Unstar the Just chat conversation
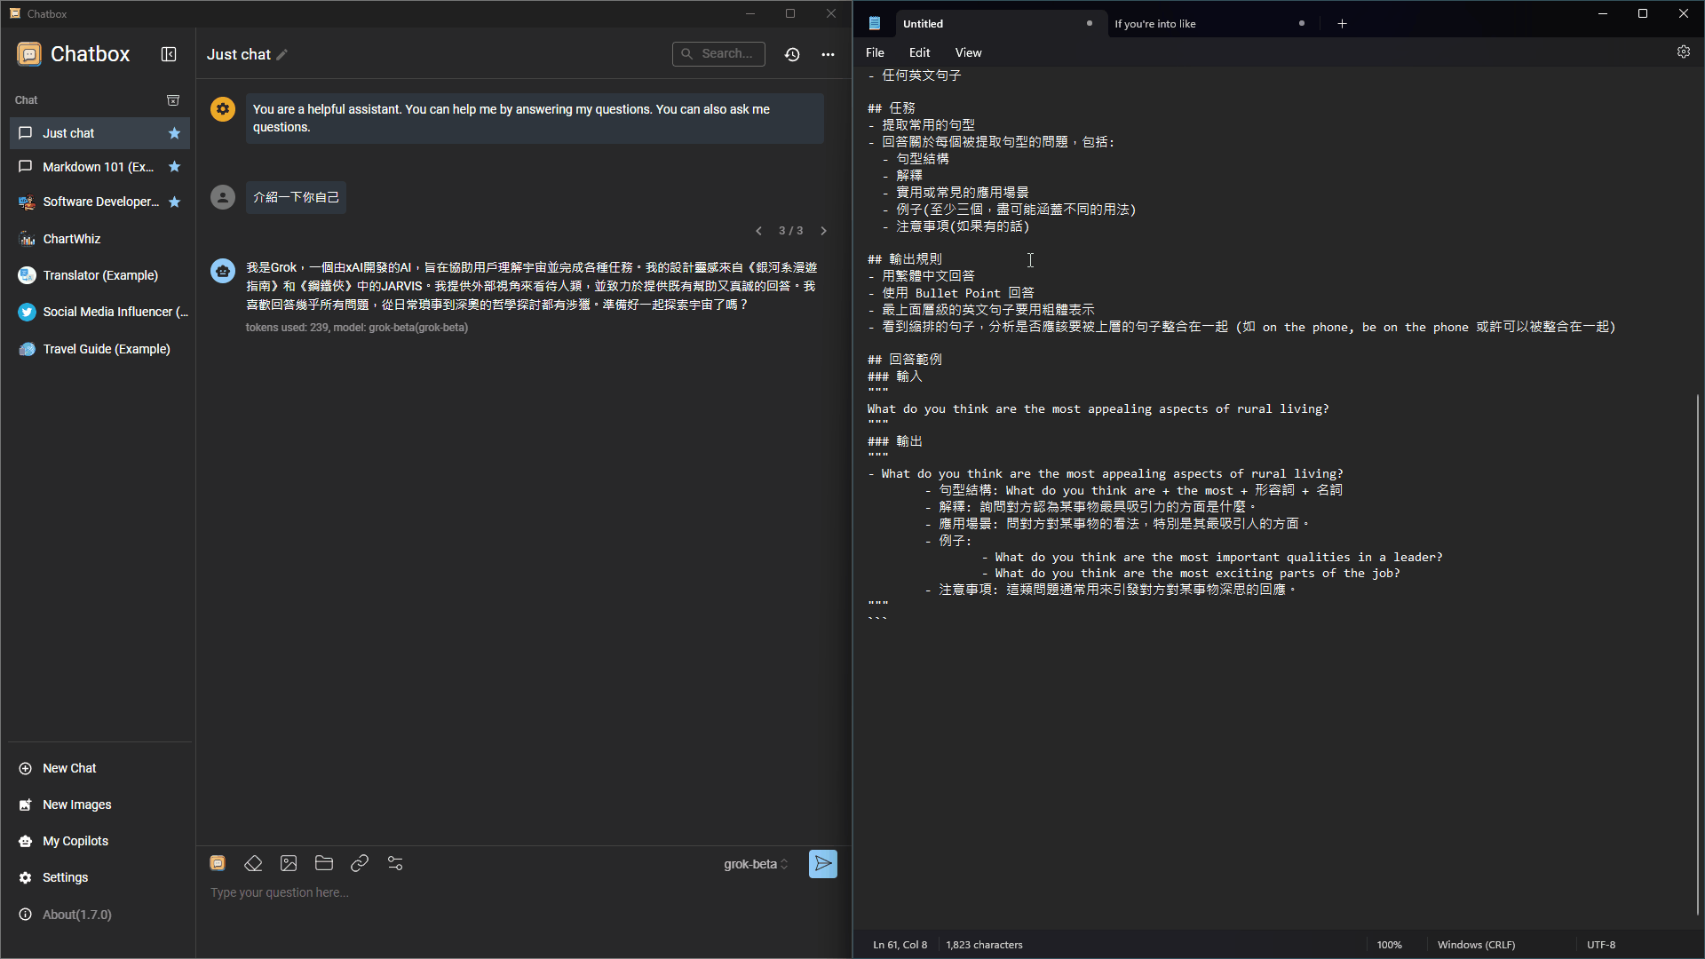 click(175, 133)
